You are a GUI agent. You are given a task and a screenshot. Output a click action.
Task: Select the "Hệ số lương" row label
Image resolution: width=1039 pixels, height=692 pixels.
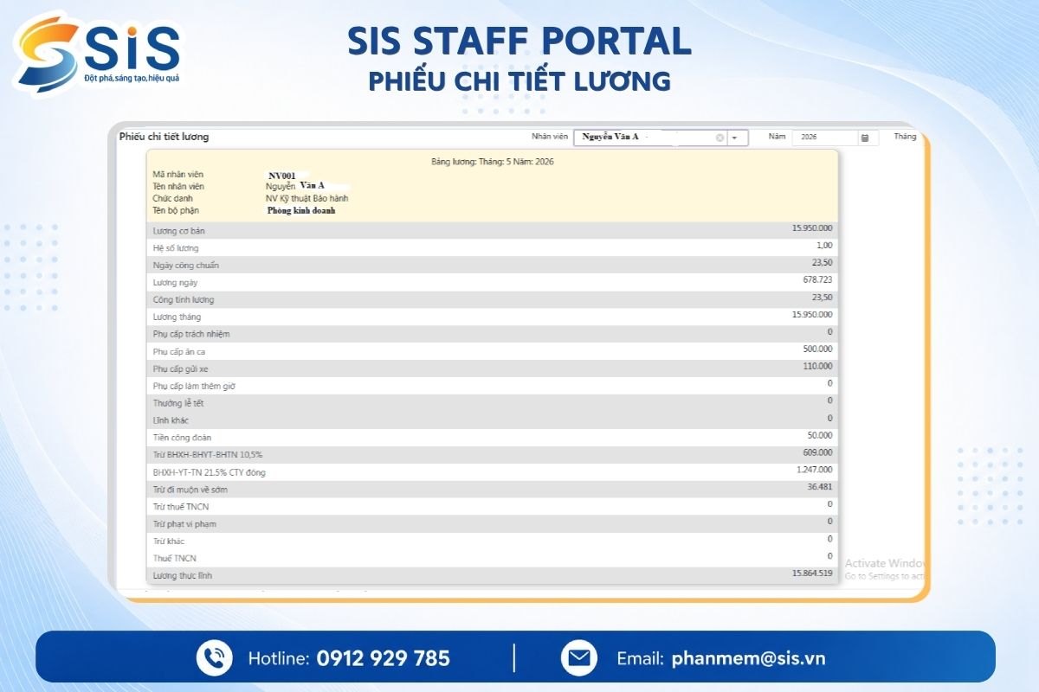point(175,248)
